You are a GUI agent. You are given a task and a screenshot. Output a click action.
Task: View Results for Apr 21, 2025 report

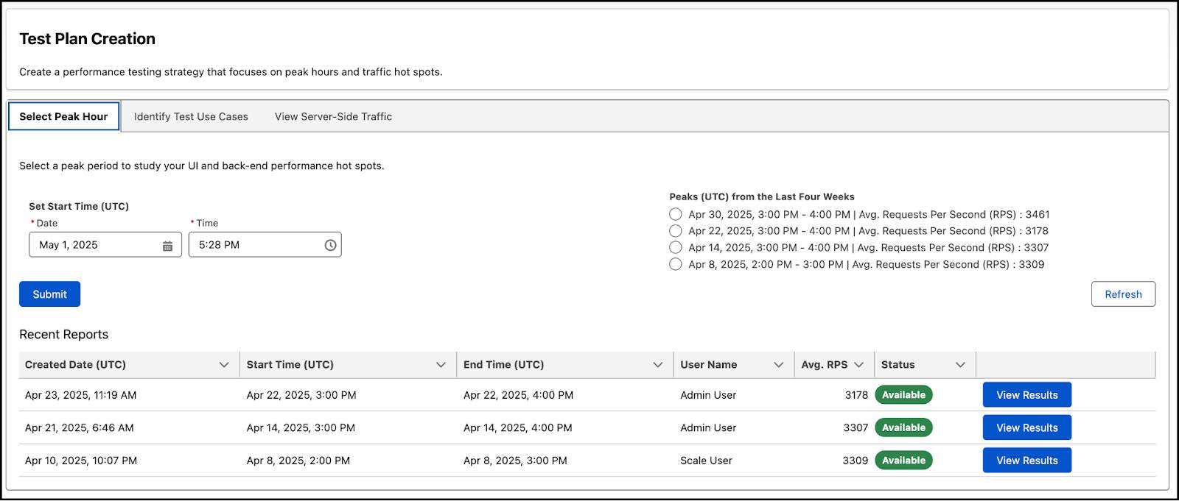(x=1026, y=427)
